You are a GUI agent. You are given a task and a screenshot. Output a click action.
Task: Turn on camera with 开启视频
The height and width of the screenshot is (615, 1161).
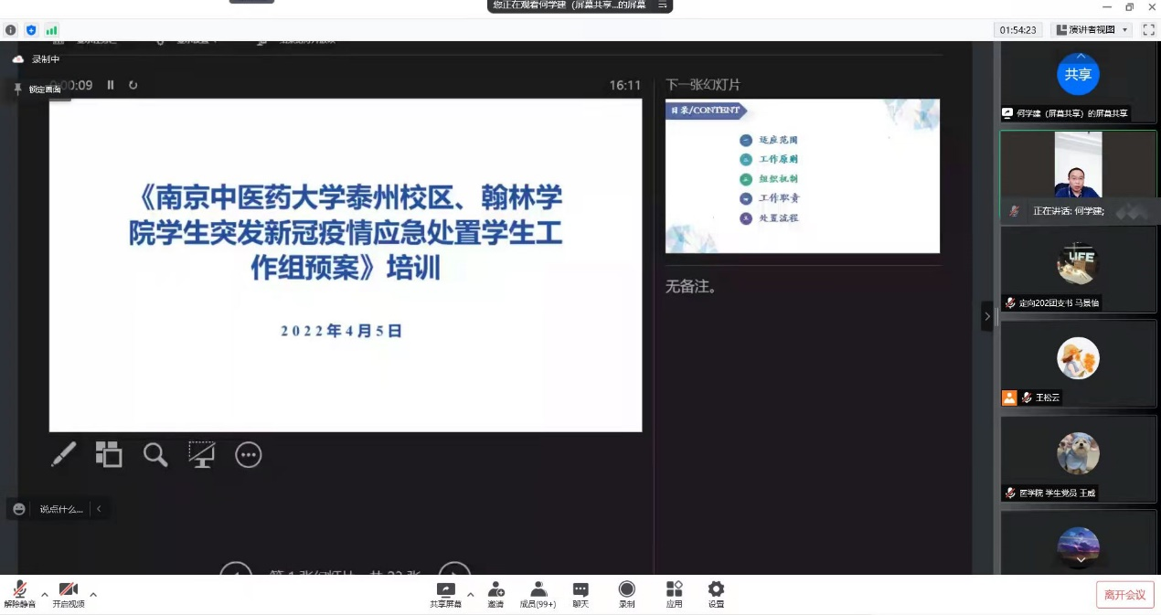point(69,595)
